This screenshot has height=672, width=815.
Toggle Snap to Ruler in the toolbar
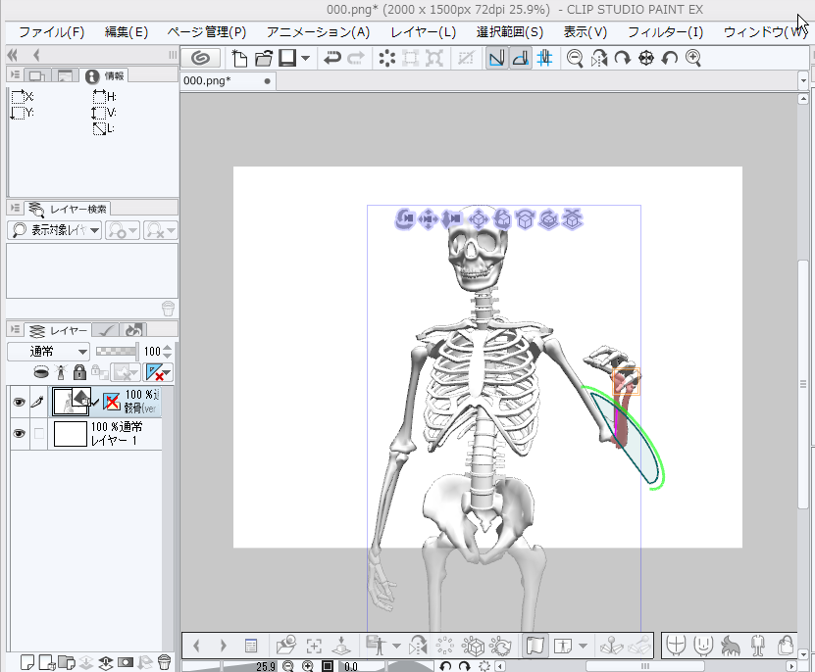point(497,58)
